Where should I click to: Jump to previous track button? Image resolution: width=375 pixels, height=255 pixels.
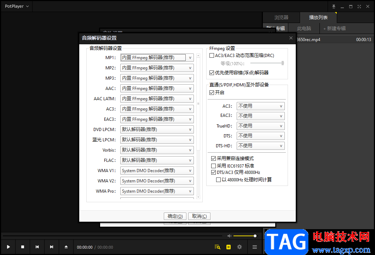tap(37, 247)
